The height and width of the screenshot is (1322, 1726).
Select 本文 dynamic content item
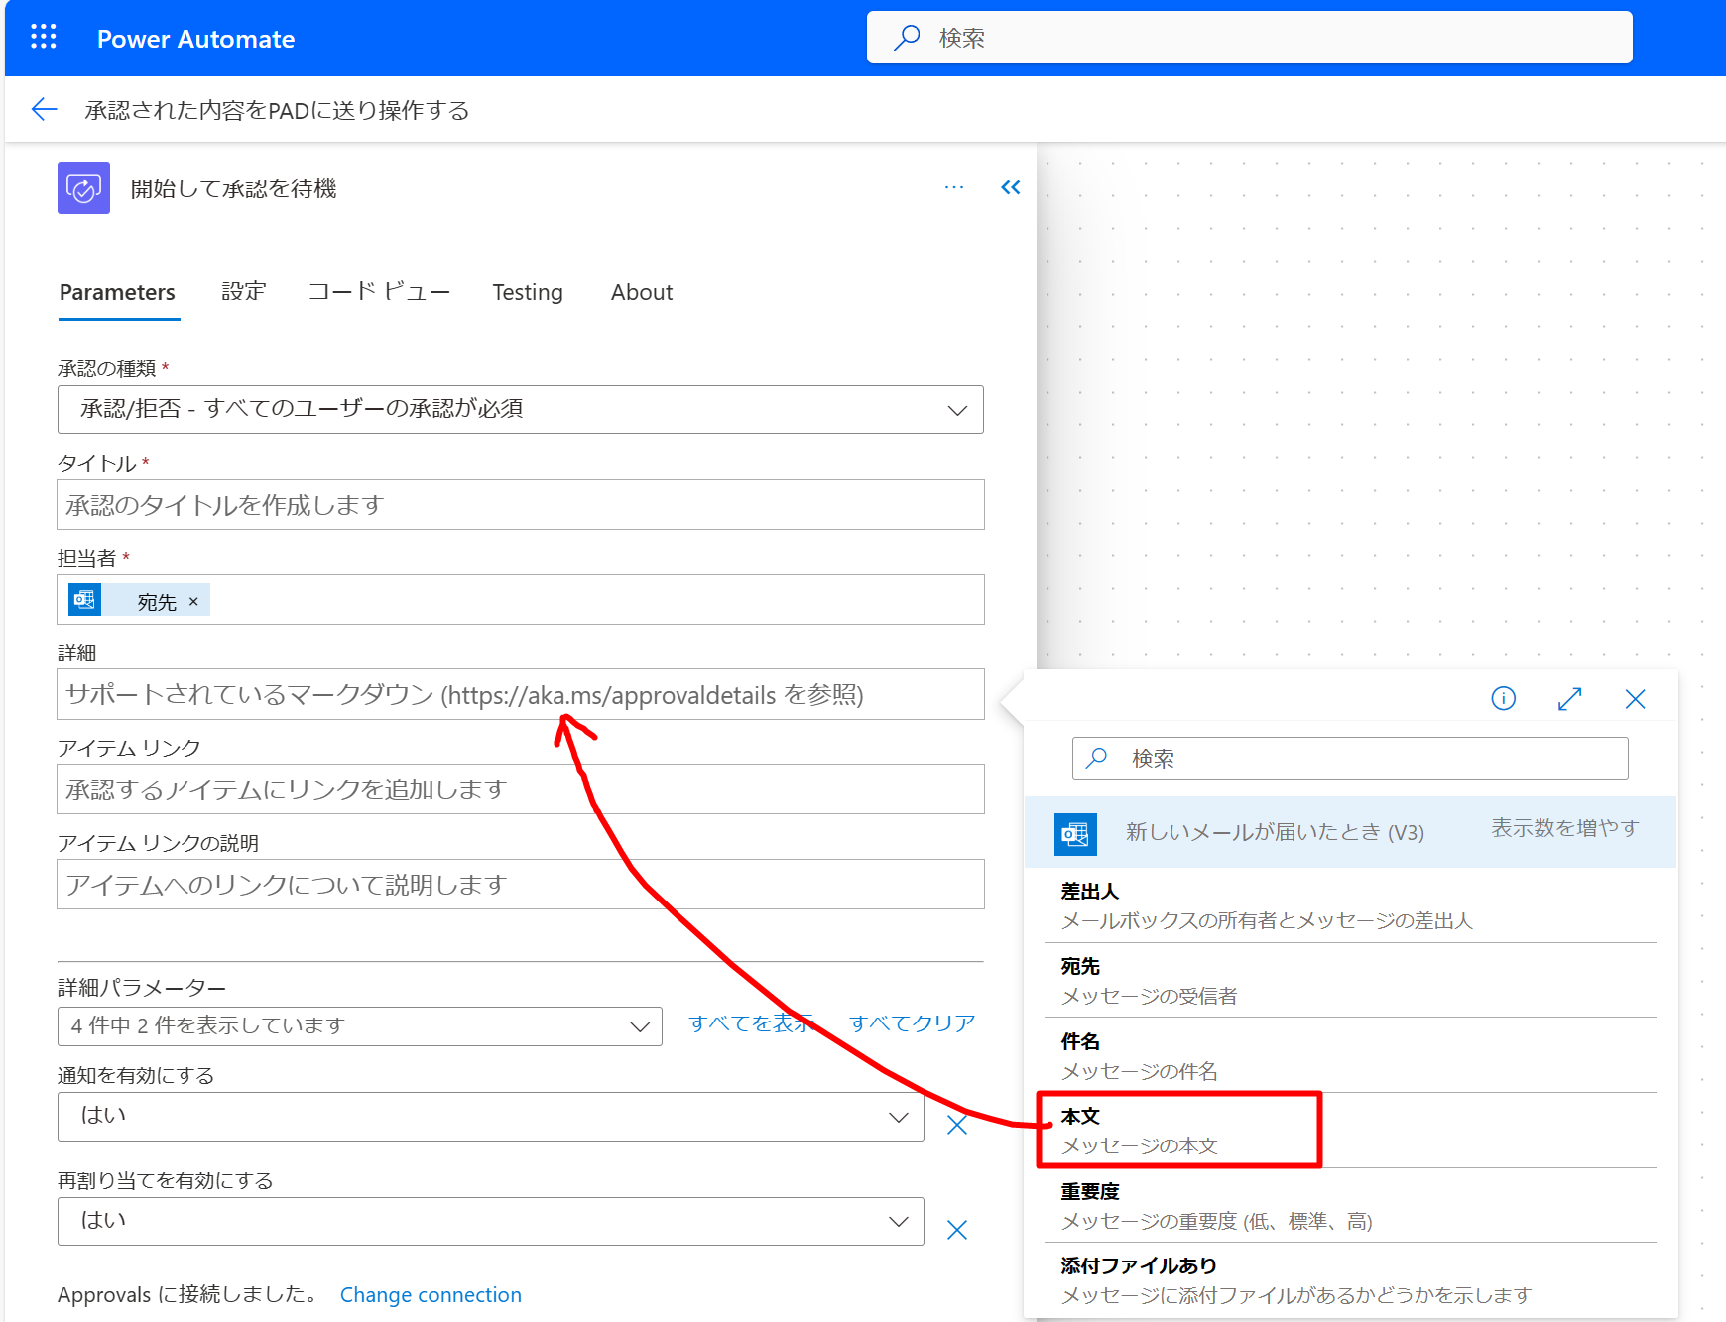click(1350, 1131)
